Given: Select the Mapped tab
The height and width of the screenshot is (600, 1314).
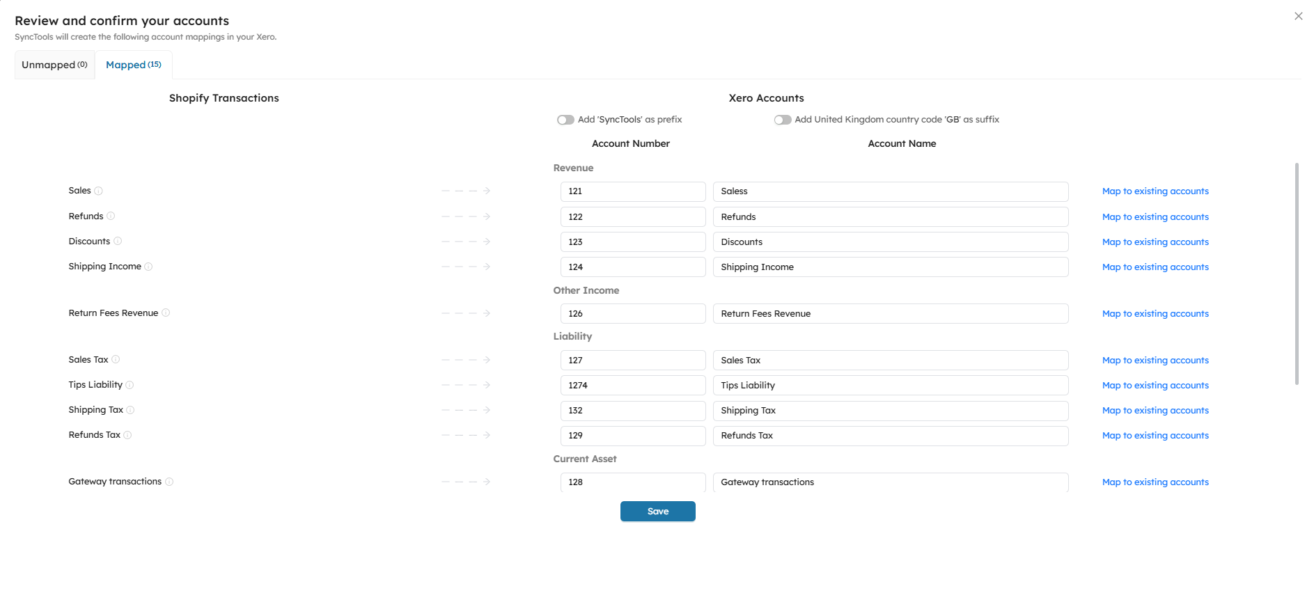Looking at the screenshot, I should pyautogui.click(x=134, y=65).
